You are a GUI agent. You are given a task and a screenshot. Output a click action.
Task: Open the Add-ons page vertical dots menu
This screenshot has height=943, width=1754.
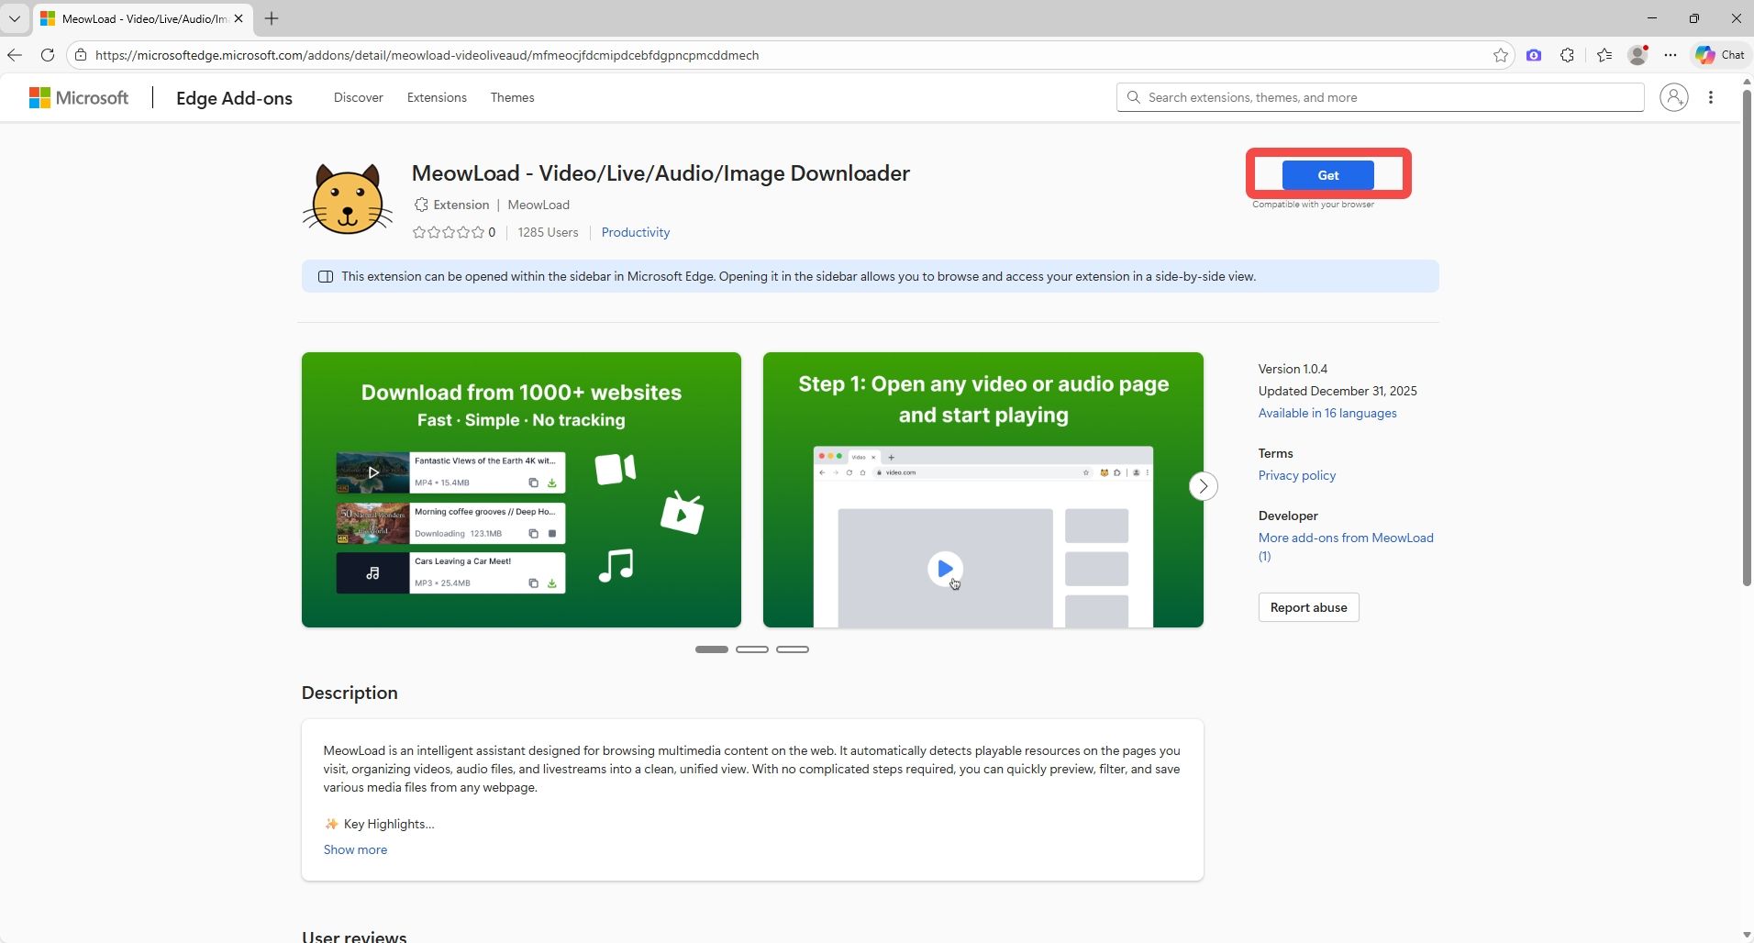coord(1711,97)
